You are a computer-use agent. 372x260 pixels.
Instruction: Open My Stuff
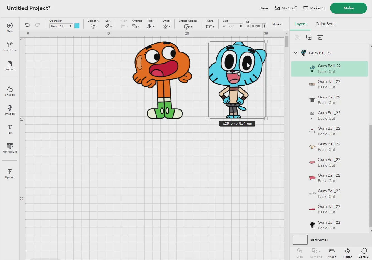coord(286,8)
